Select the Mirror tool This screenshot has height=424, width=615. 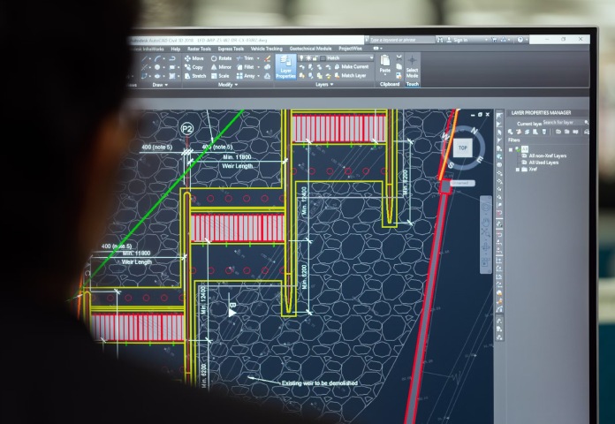(221, 67)
